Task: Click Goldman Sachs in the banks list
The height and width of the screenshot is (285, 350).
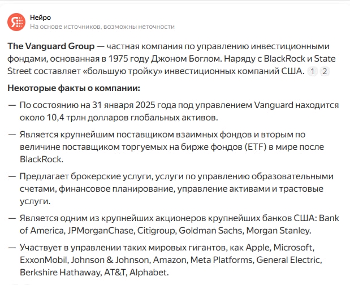Action: pos(210,230)
